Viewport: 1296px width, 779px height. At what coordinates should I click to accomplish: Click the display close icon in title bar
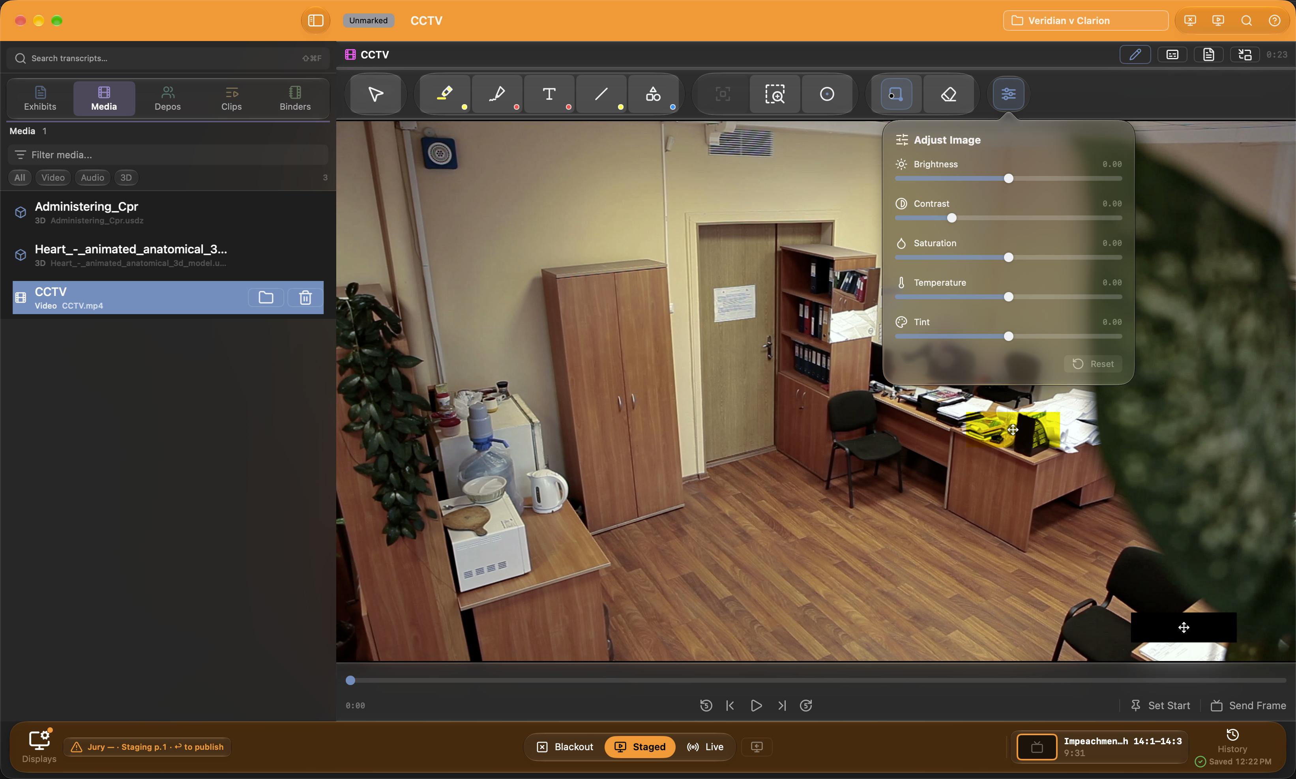tap(1190, 21)
